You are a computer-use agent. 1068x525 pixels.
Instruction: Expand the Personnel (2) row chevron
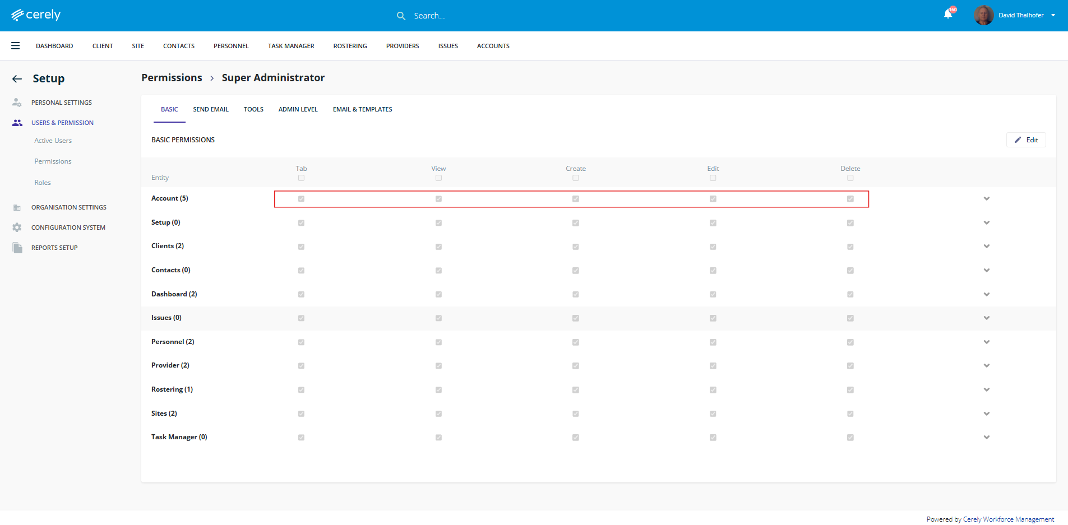point(986,342)
